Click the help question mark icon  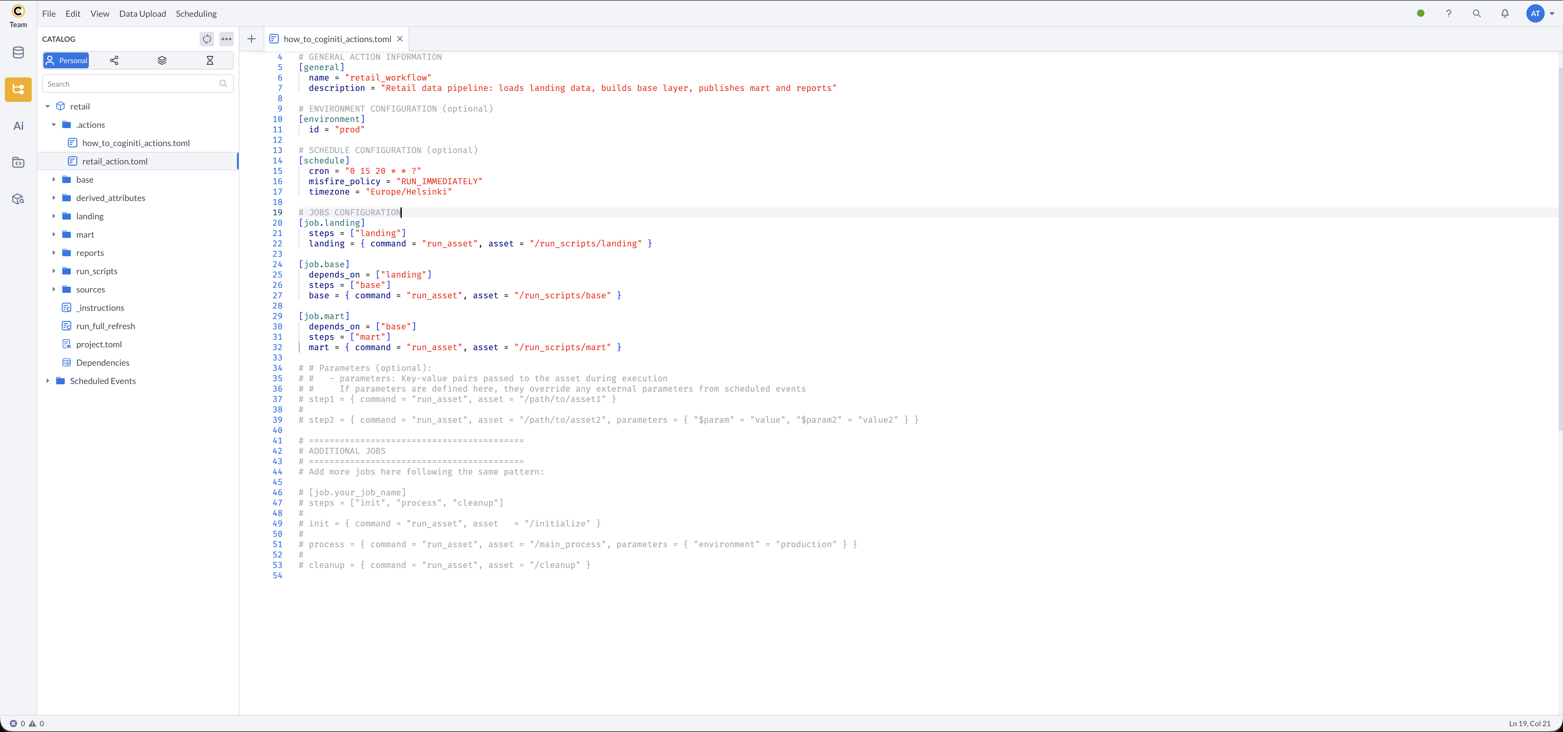pos(1449,13)
